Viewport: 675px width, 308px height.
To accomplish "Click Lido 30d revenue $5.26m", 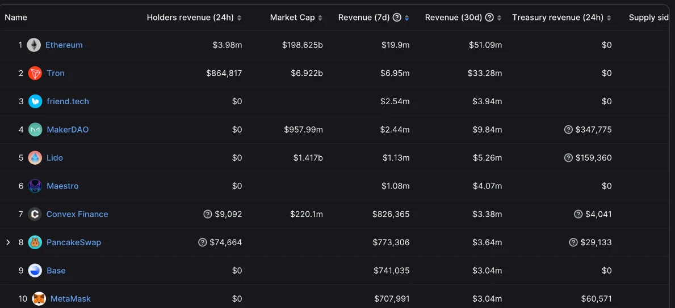I will [x=487, y=157].
